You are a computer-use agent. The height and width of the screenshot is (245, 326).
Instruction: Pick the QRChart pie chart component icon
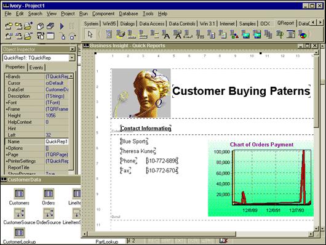tap(303, 34)
